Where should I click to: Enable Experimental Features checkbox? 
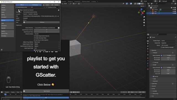(35, 36)
